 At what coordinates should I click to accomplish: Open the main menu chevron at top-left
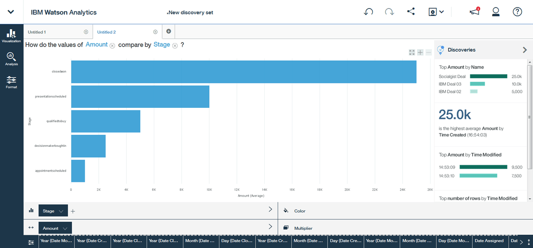tap(11, 12)
